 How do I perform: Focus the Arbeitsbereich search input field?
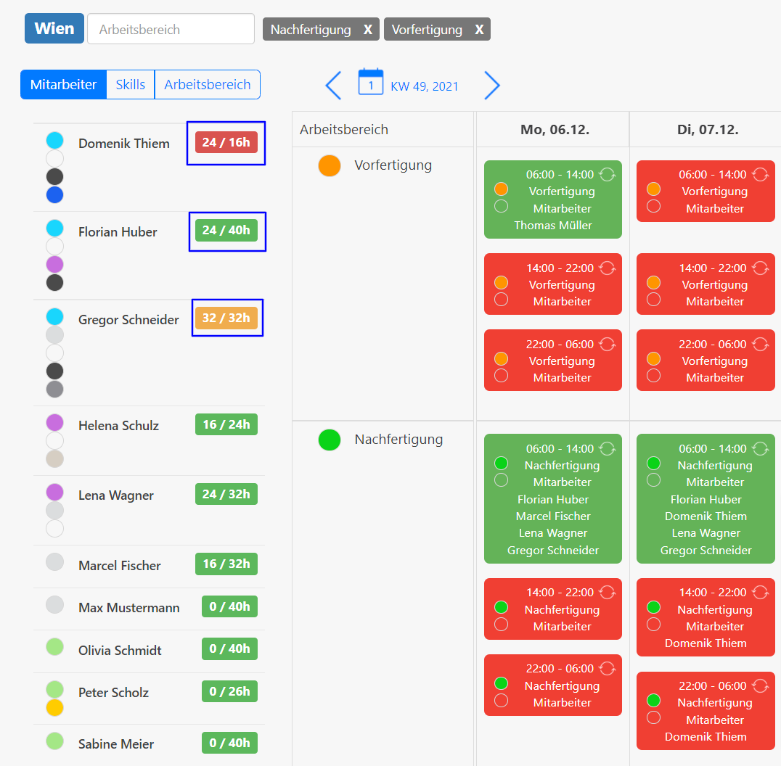click(x=171, y=30)
